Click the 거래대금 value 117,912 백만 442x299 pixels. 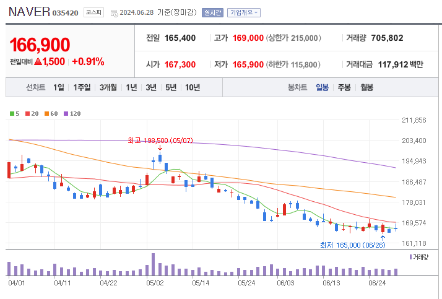[401, 64]
